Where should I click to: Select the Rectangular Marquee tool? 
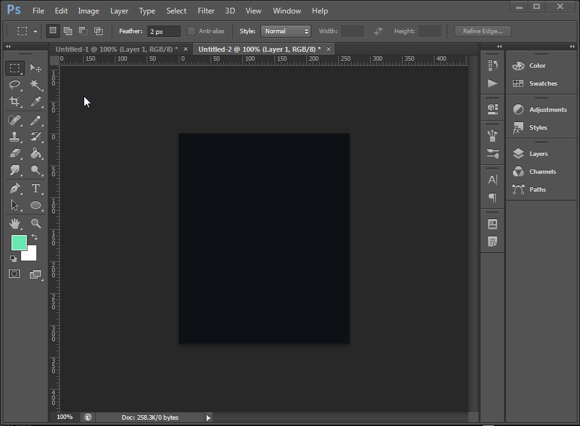pos(15,68)
